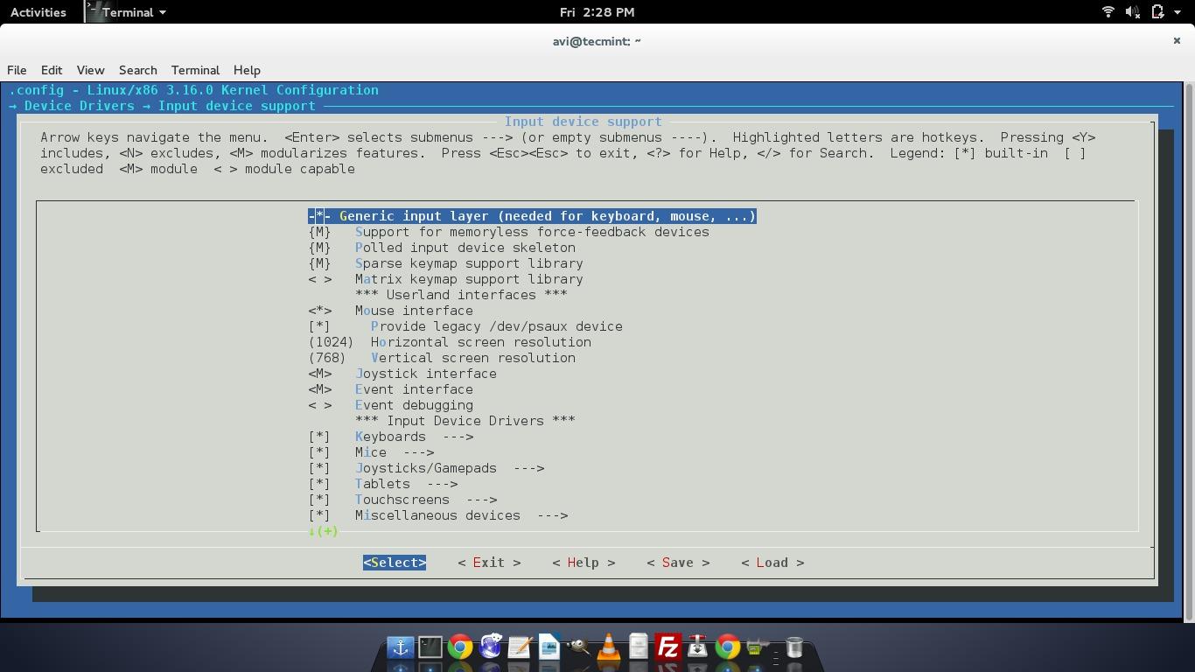Open the trash can in the dock
The height and width of the screenshot is (672, 1195).
(x=794, y=647)
